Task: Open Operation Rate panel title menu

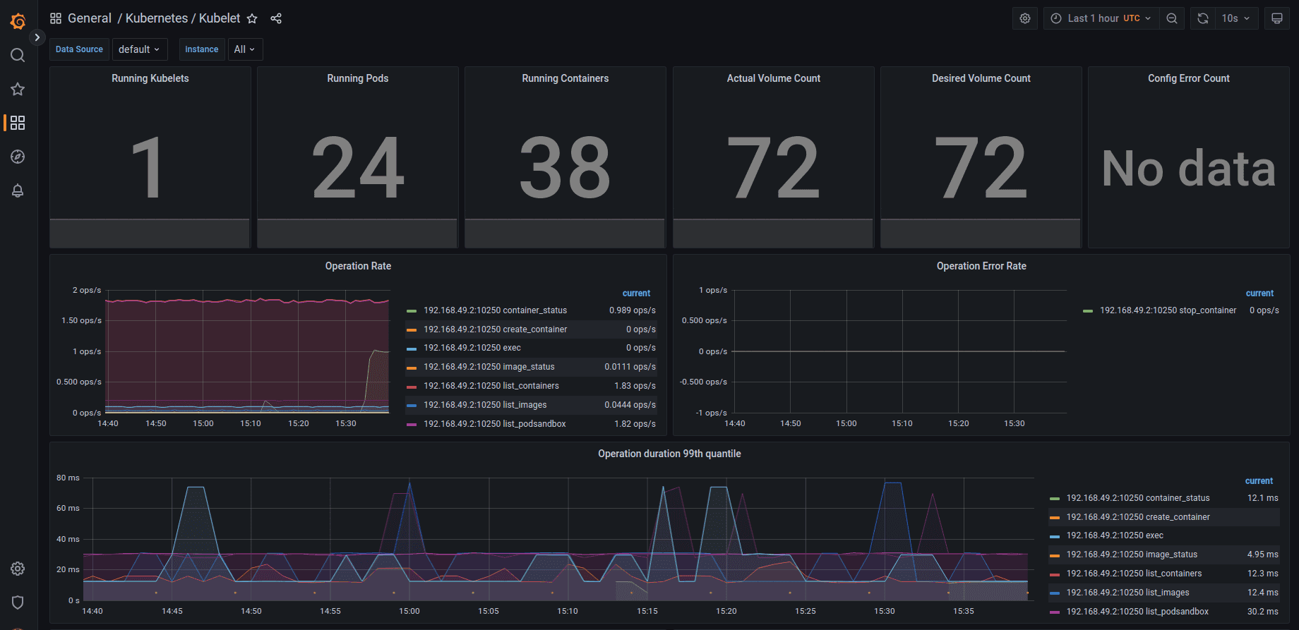Action: pyautogui.click(x=358, y=266)
